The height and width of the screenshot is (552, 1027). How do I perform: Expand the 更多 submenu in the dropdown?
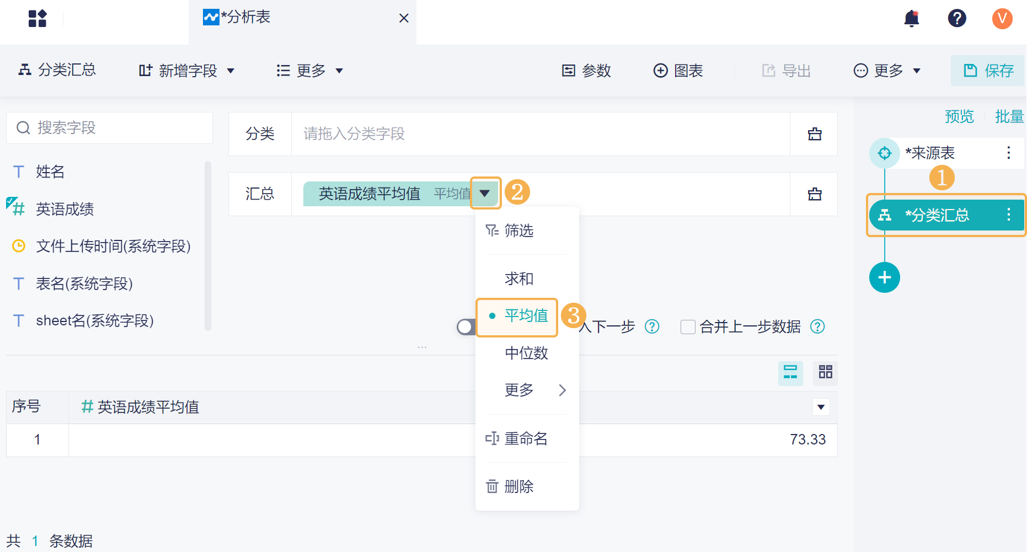527,390
